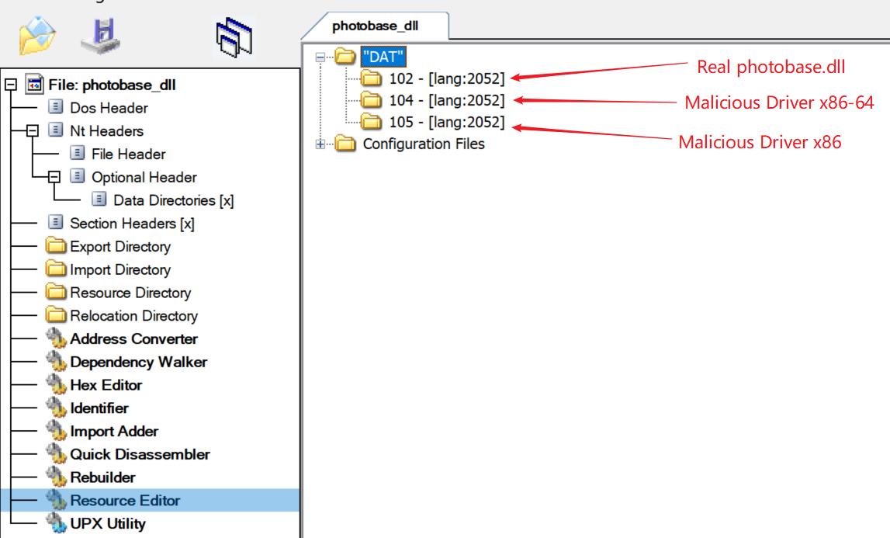The image size is (890, 538).
Task: Select resource 102 - [lang:2052]
Action: click(x=447, y=78)
